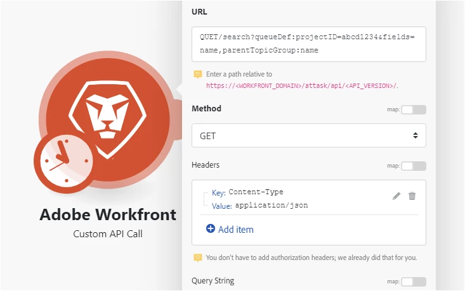The width and height of the screenshot is (465, 291).
Task: Click the Add item link
Action: tap(236, 230)
